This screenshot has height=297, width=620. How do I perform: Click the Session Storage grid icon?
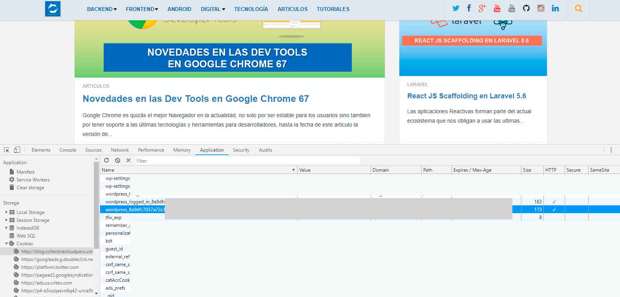(12, 220)
